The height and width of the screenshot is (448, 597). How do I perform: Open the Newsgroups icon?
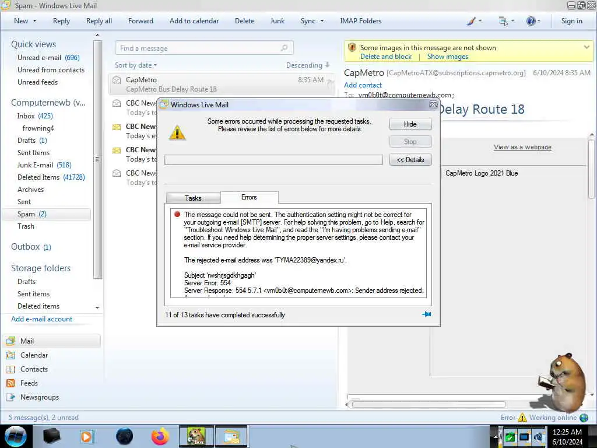[x=10, y=397]
